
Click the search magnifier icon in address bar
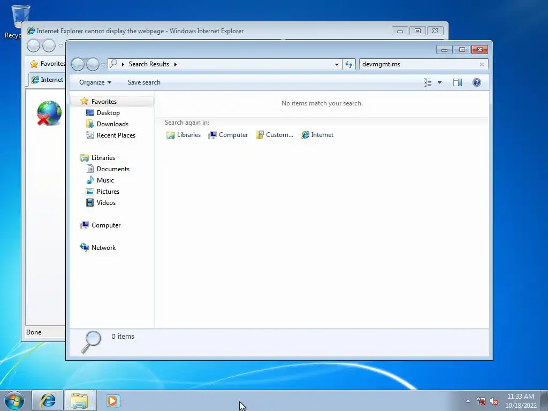coord(113,64)
